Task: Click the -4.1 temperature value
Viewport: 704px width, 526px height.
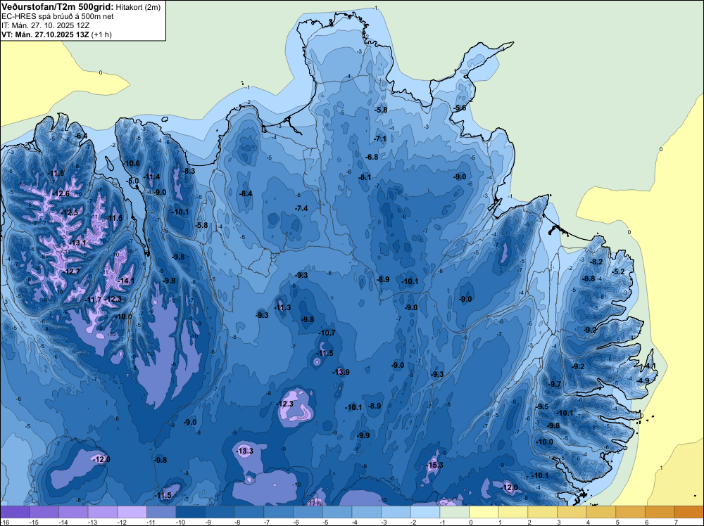Action: click(650, 366)
